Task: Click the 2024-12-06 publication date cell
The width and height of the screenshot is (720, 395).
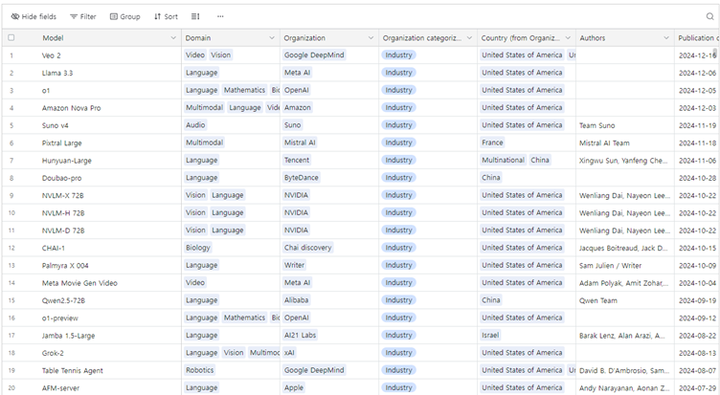Action: pyautogui.click(x=697, y=73)
